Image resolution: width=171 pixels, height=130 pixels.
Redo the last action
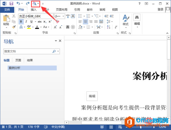[x=28, y=4]
